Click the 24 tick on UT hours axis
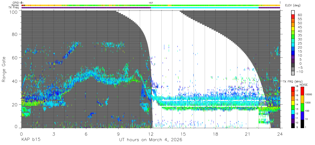The width and height of the screenshot is (315, 145). [x=280, y=134]
